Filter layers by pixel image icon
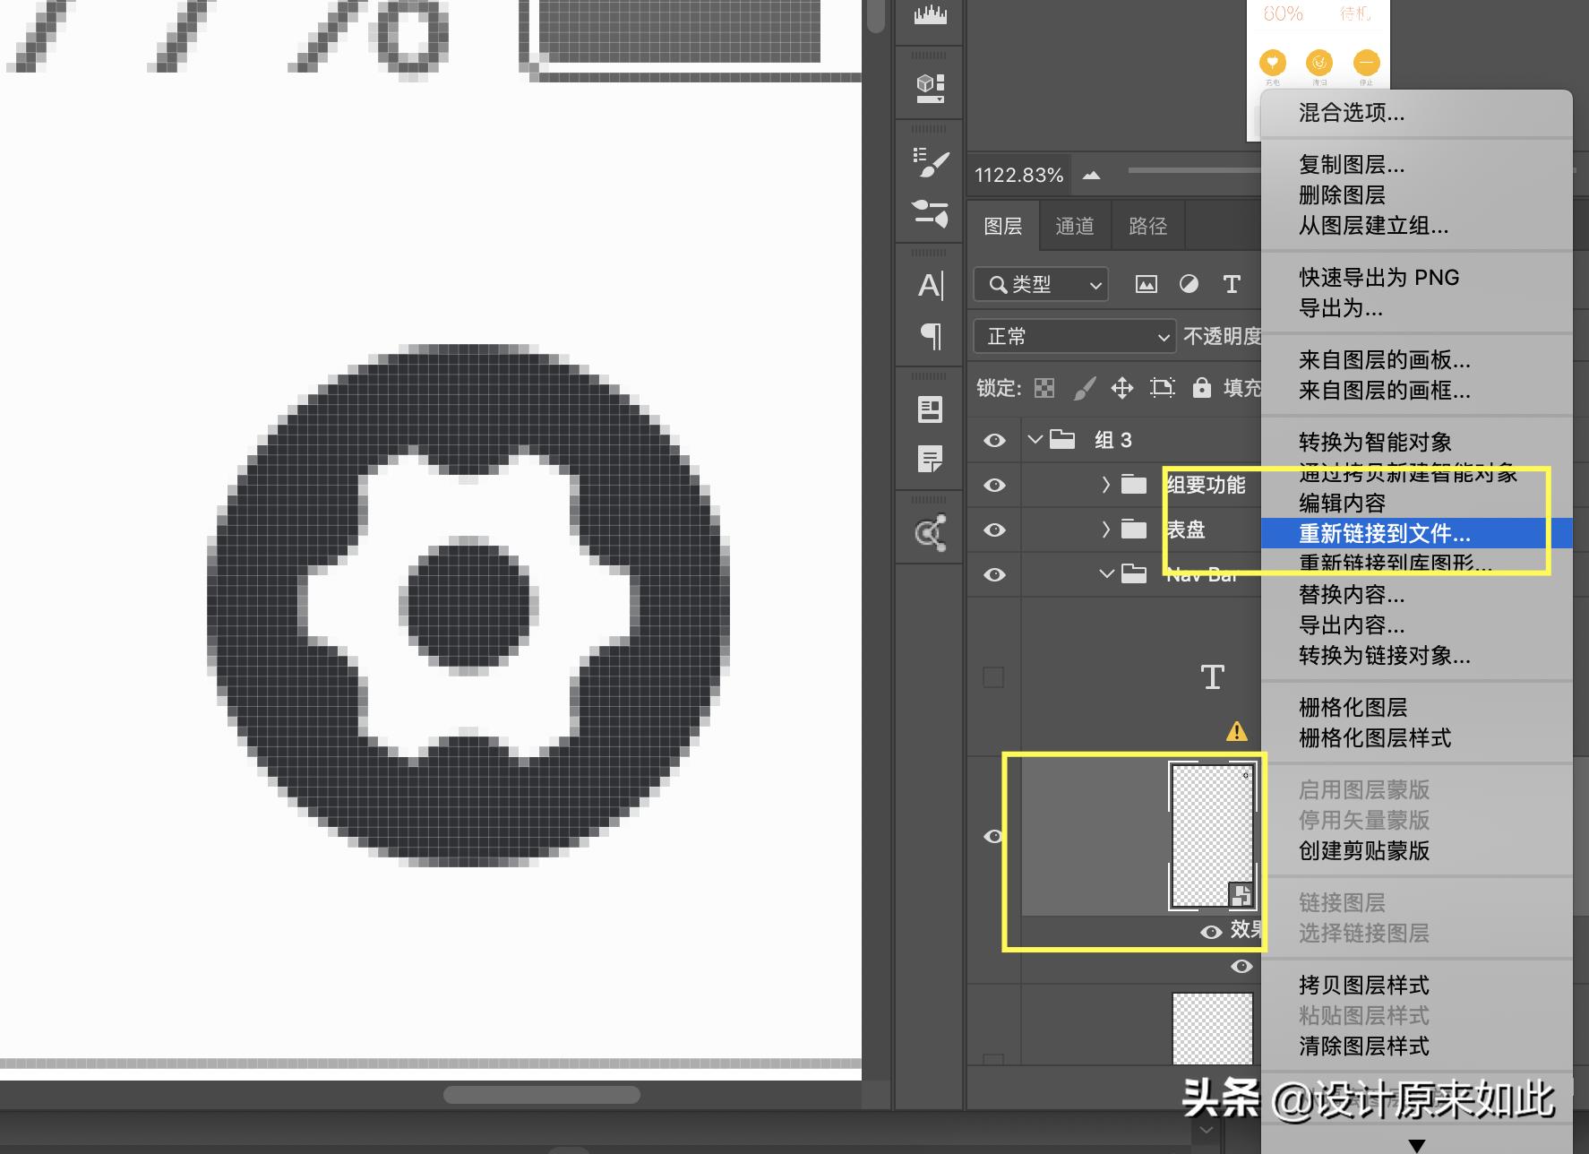This screenshot has height=1154, width=1589. [x=1146, y=285]
